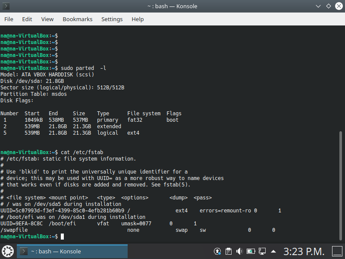The image size is (345, 259).
Task: Open the Help menu
Action: click(138, 19)
